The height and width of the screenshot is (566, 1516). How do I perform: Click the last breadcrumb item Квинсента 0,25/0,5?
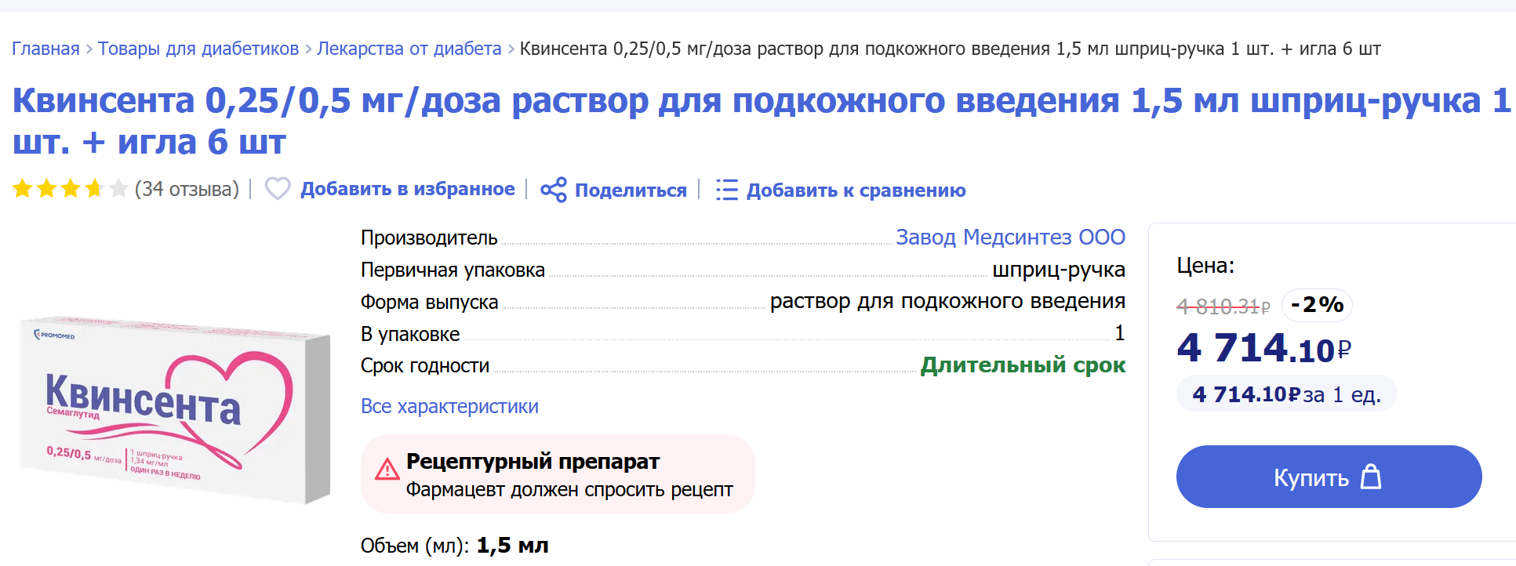(951, 49)
